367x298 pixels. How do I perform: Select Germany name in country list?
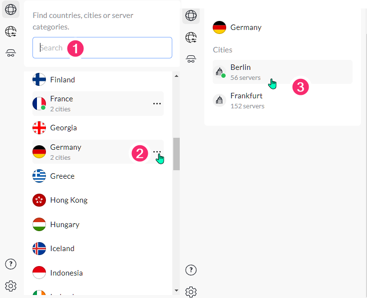66,147
